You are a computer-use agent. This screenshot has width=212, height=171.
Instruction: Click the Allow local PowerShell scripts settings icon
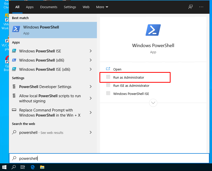pyautogui.click(x=14, y=96)
